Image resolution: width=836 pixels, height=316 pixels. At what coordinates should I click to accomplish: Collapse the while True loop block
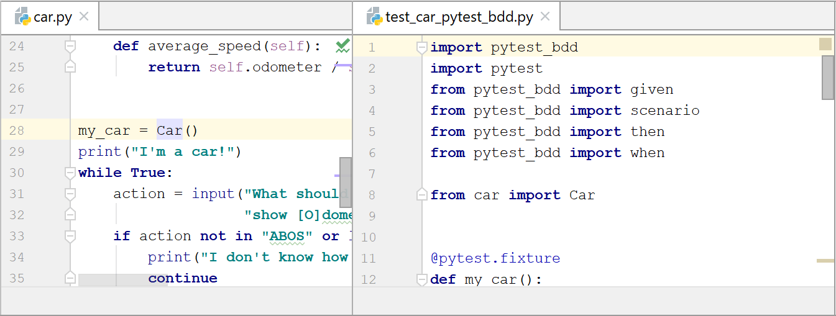[x=70, y=173]
